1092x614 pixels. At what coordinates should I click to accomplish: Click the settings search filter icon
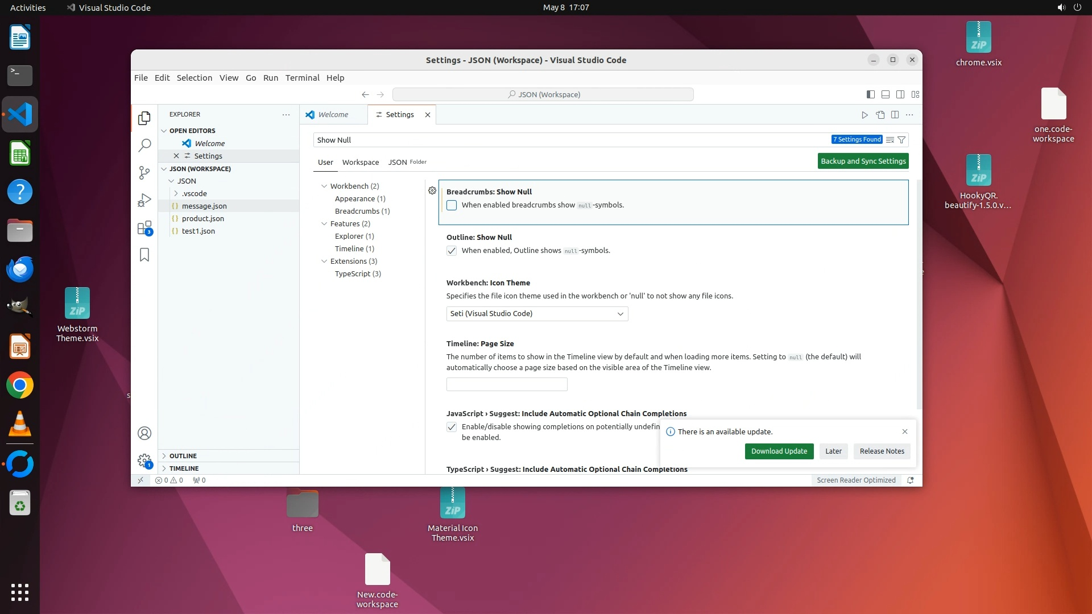[901, 140]
